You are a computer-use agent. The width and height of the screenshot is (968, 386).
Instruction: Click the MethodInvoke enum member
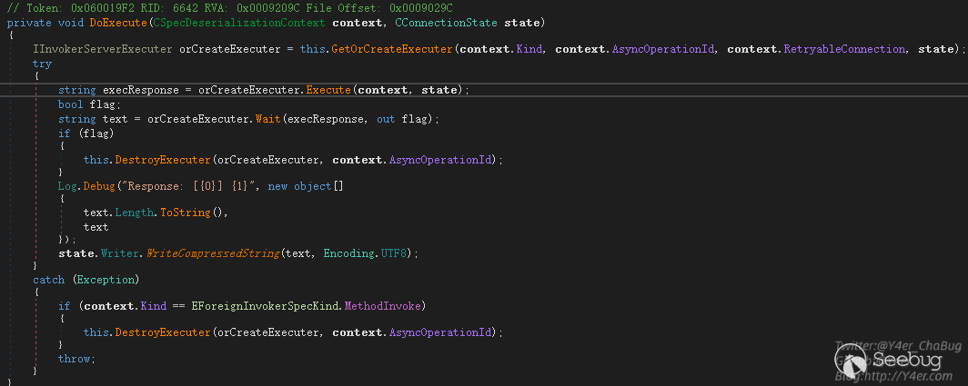click(x=384, y=306)
